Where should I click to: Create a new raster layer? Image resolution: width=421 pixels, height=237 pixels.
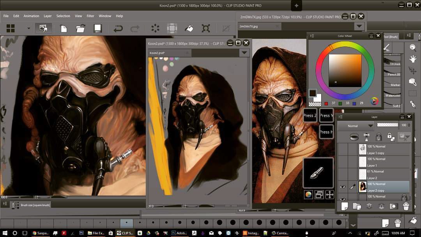[x=344, y=206]
